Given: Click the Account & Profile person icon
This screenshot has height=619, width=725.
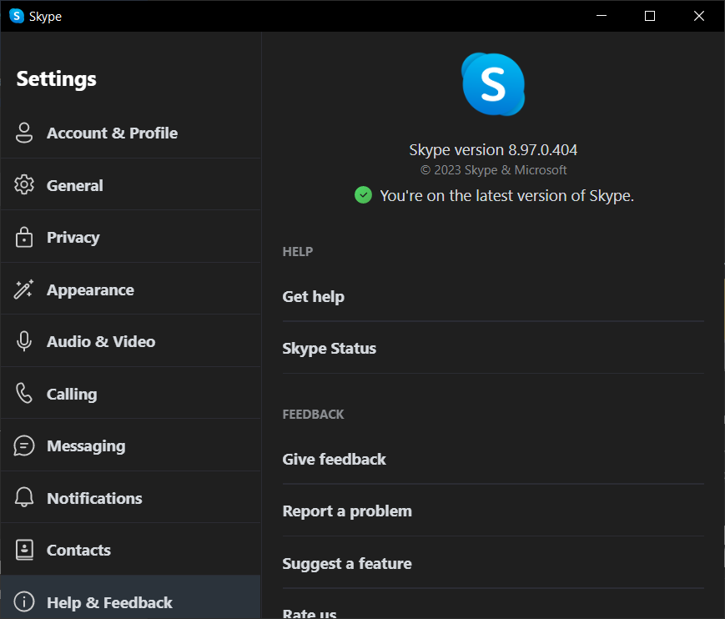Looking at the screenshot, I should [24, 133].
